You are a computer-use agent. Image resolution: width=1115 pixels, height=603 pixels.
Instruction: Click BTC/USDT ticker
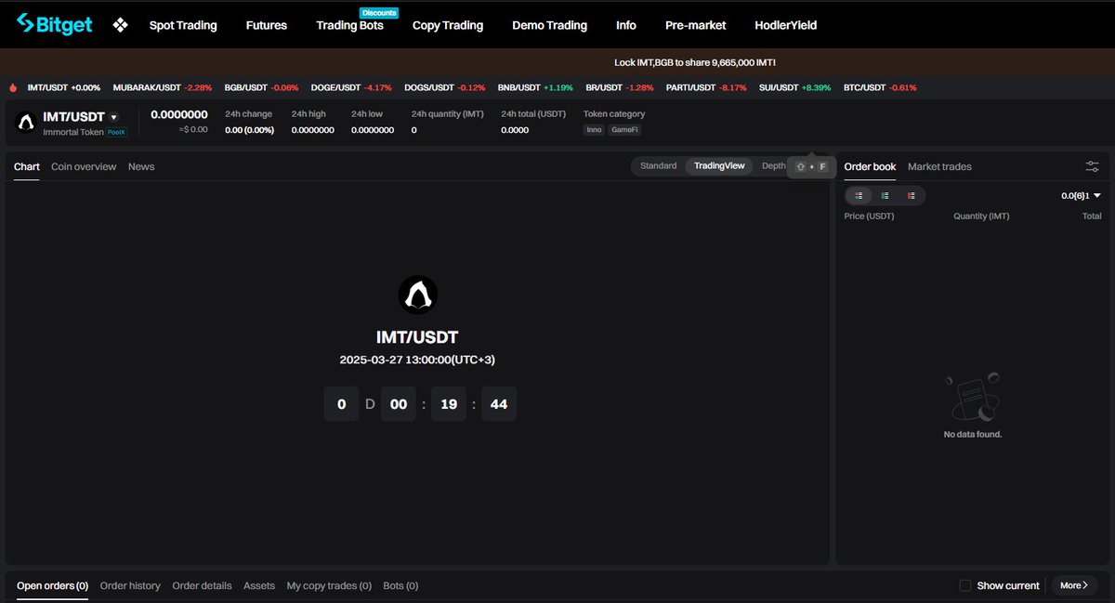[880, 87]
